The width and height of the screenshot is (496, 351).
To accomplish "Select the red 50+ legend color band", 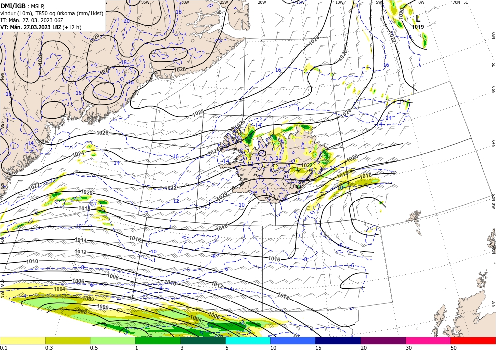I will click(473, 340).
